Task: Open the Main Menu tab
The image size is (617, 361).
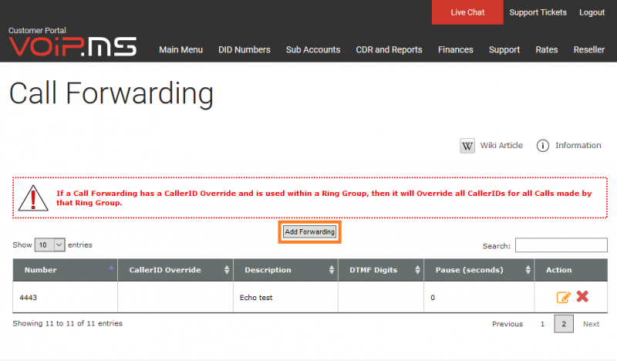Action: [180, 49]
